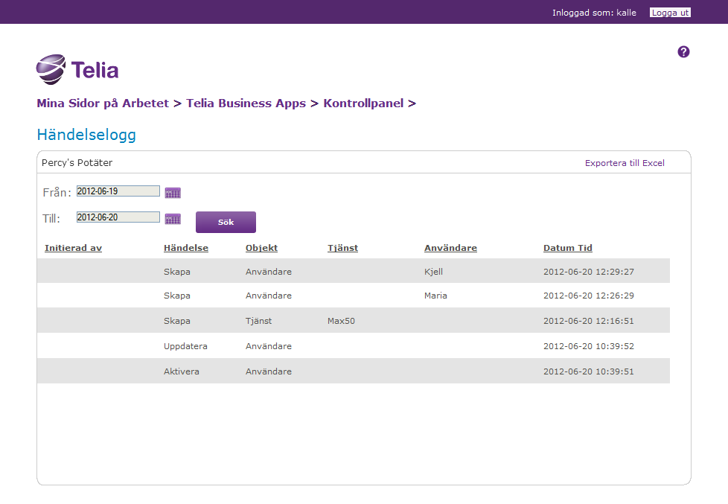The width and height of the screenshot is (728, 504).
Task: Click the Inloggad som: kalle text
Action: click(x=594, y=13)
